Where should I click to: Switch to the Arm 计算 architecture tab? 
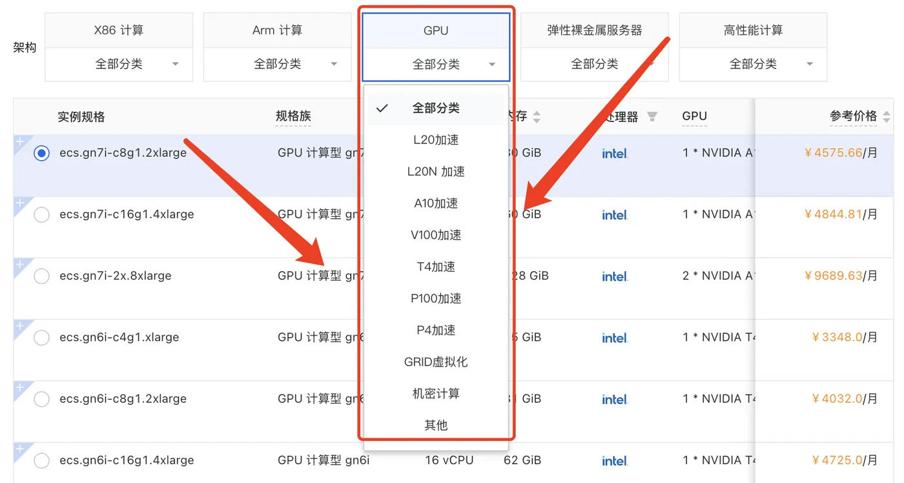click(278, 30)
